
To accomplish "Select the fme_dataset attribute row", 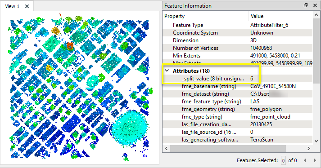I will click(x=237, y=94).
